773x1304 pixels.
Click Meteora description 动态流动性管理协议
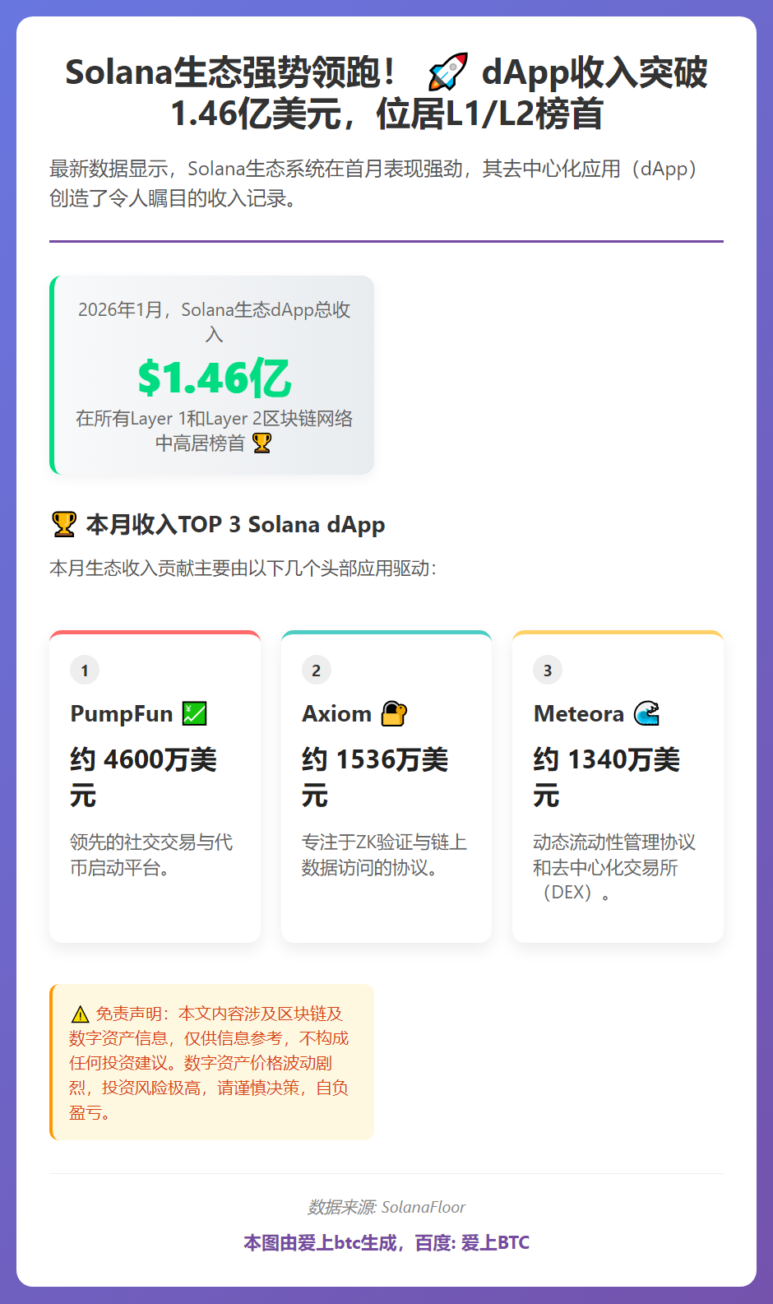[x=615, y=867]
